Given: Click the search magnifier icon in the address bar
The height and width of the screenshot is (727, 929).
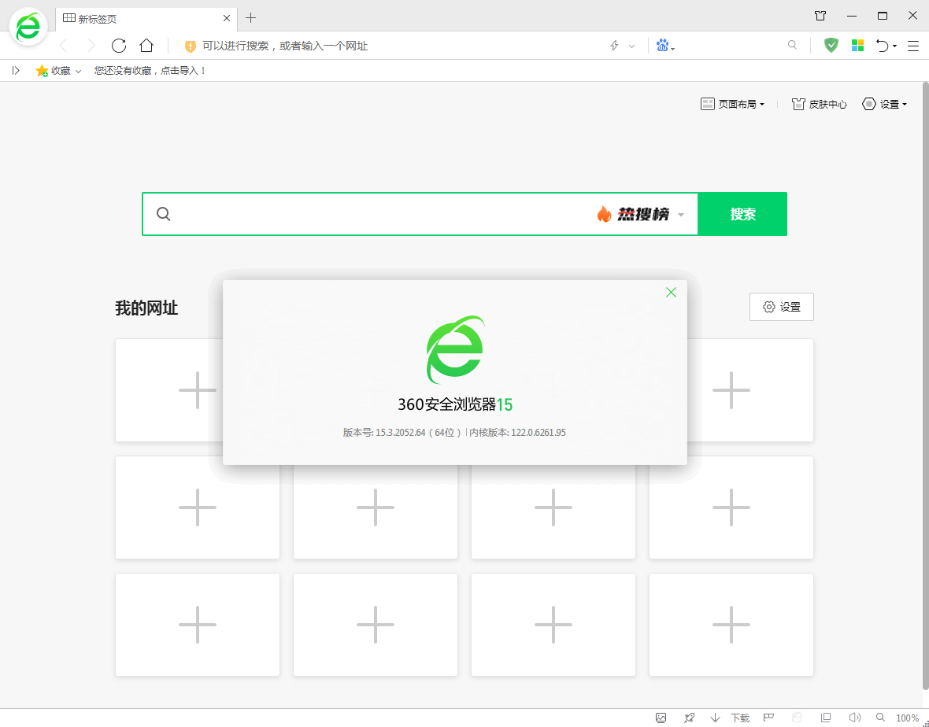Looking at the screenshot, I should (792, 45).
